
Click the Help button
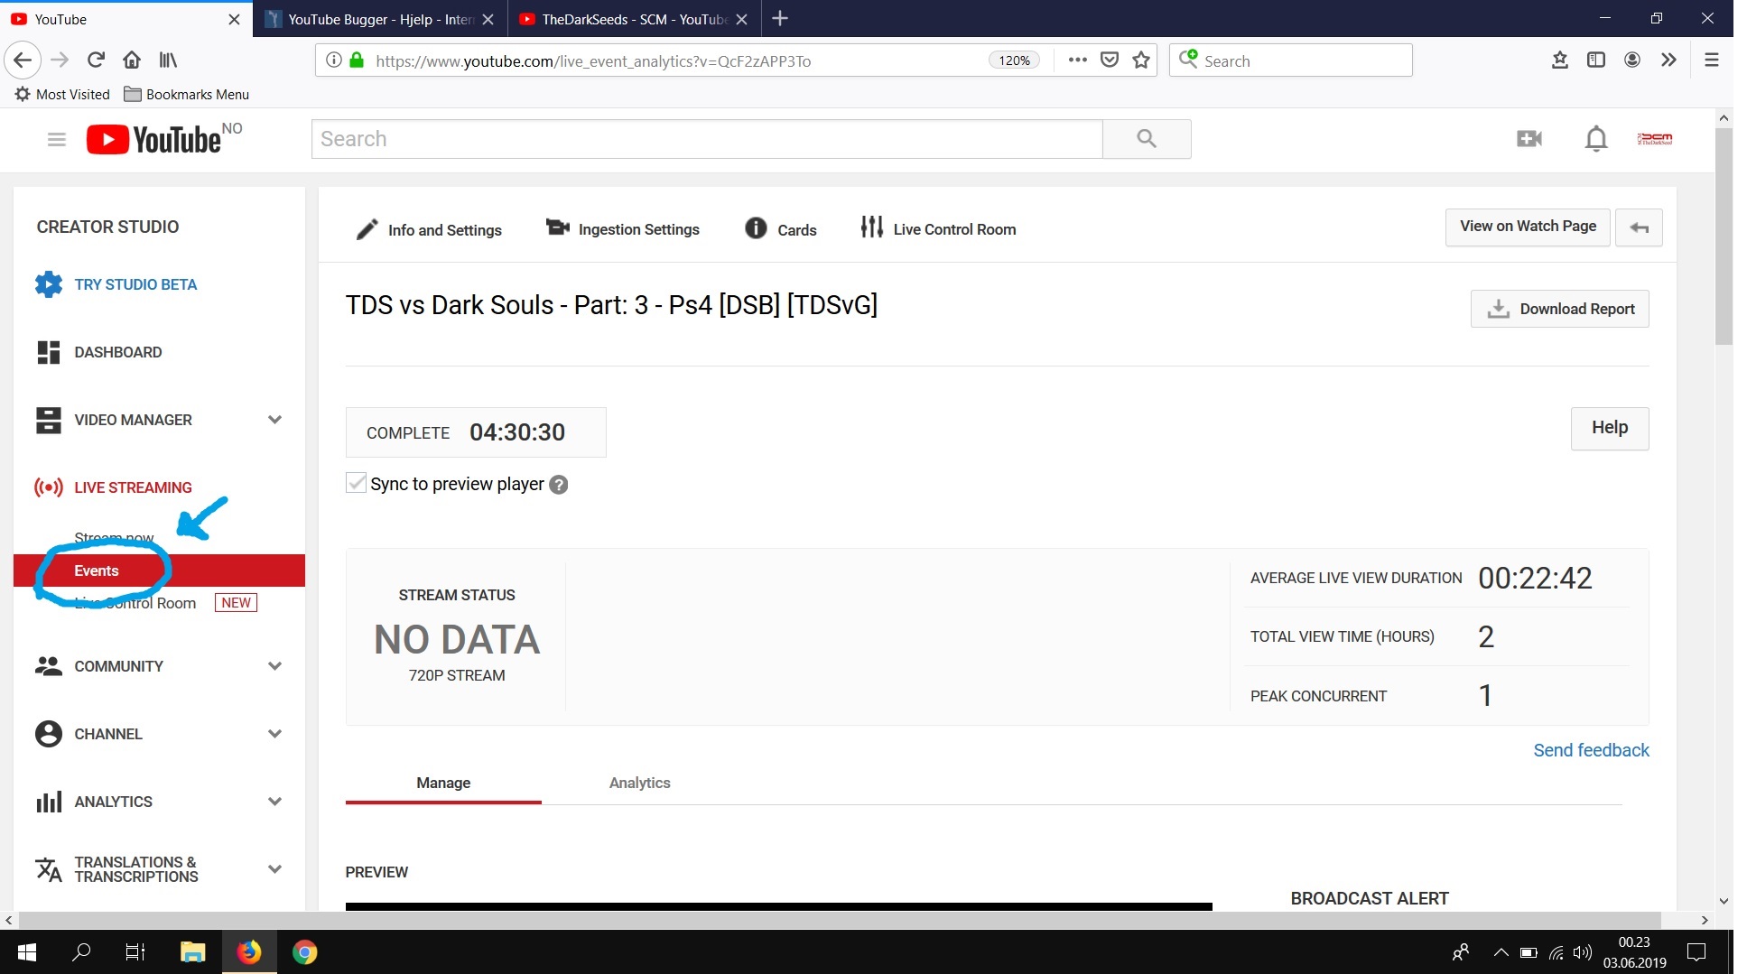point(1610,428)
